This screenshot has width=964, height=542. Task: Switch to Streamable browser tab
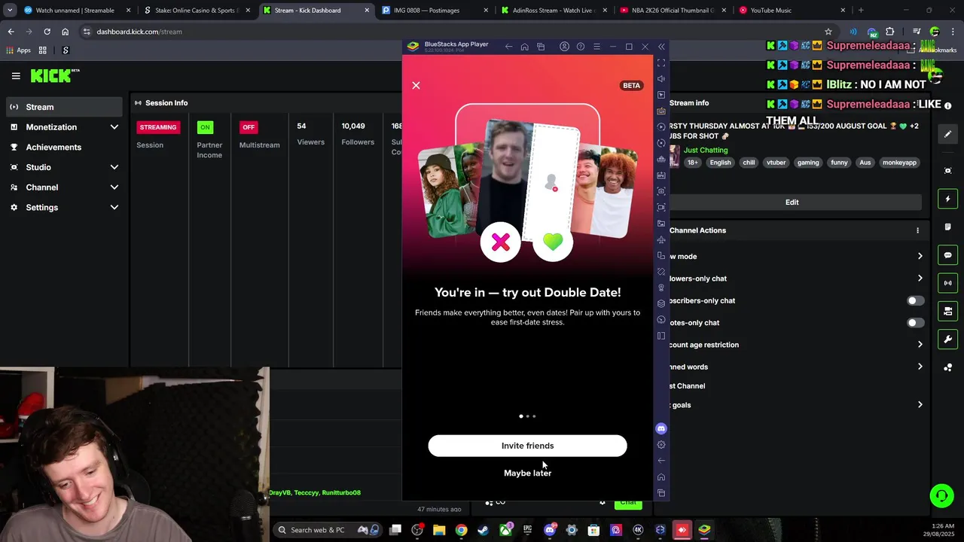coord(75,11)
